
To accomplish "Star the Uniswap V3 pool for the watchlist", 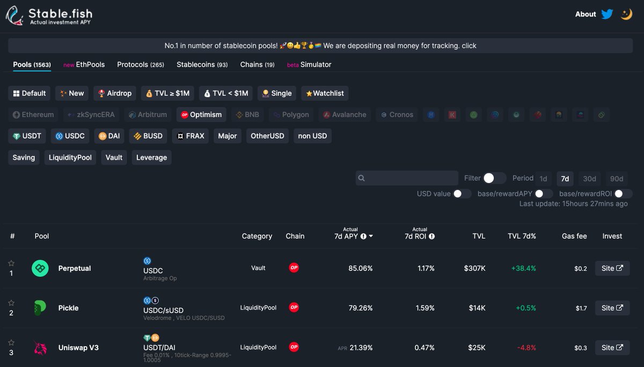I will (x=11, y=343).
